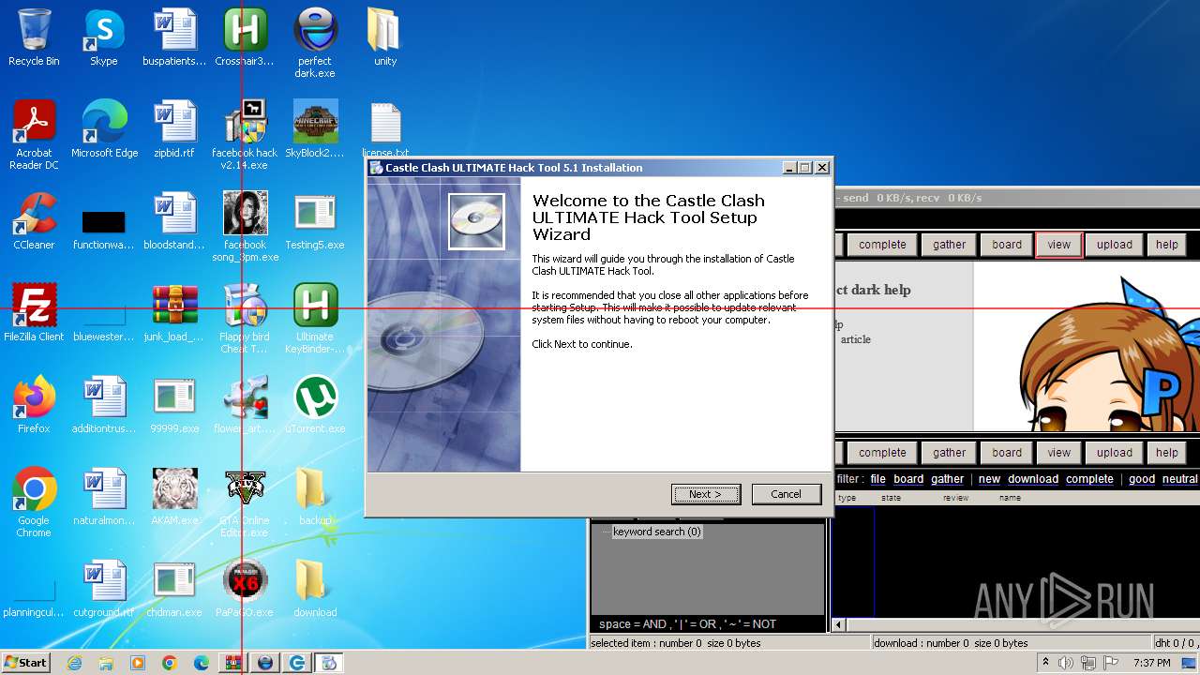Click the 'file' filter link
Viewport: 1200px width, 675px height.
point(877,479)
